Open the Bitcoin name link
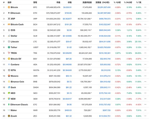This screenshot has width=152, height=119. (x=14, y=7)
